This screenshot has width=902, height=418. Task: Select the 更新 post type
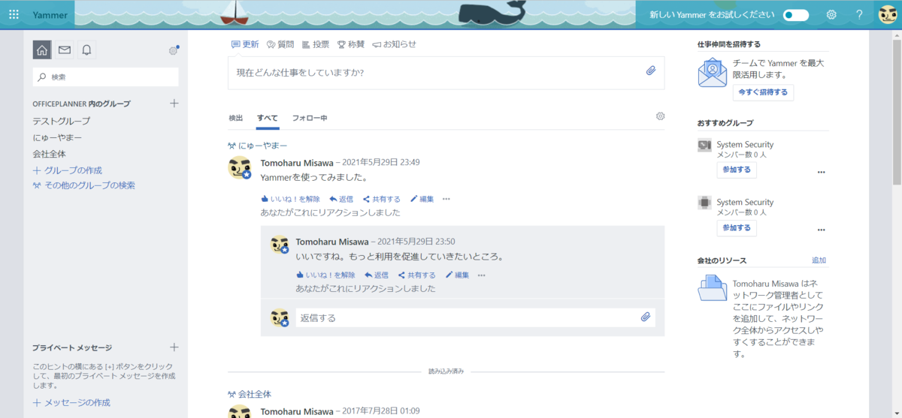click(x=245, y=44)
